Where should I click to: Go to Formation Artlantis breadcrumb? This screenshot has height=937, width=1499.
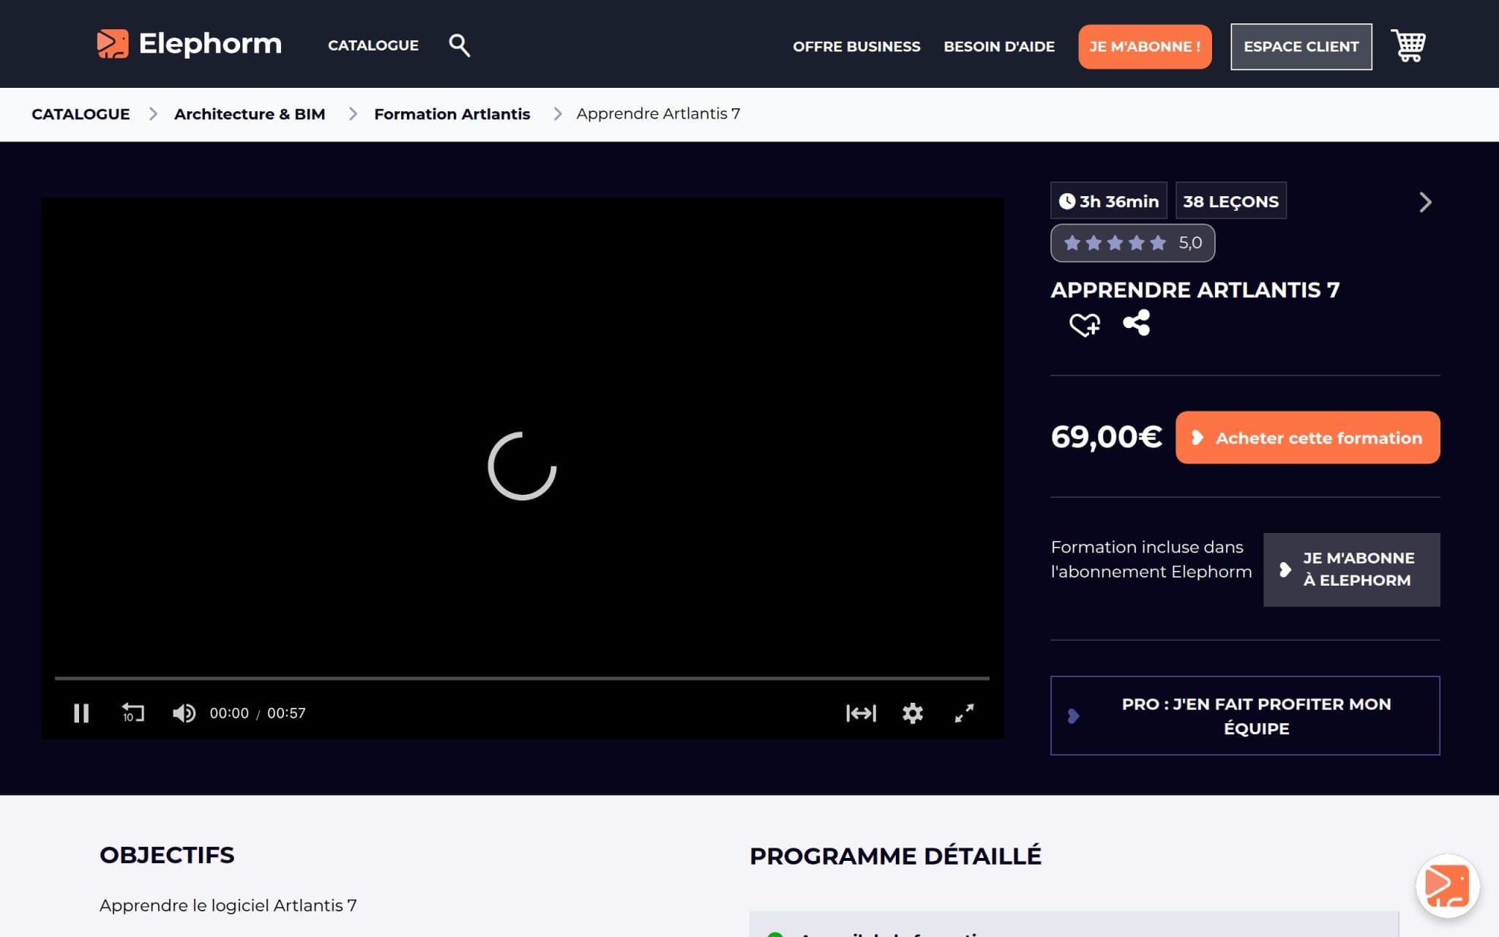[x=452, y=114]
